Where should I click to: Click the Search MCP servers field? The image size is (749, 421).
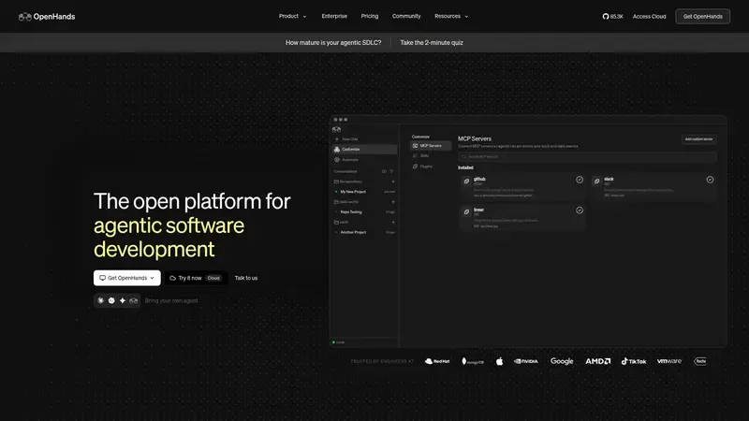click(587, 156)
